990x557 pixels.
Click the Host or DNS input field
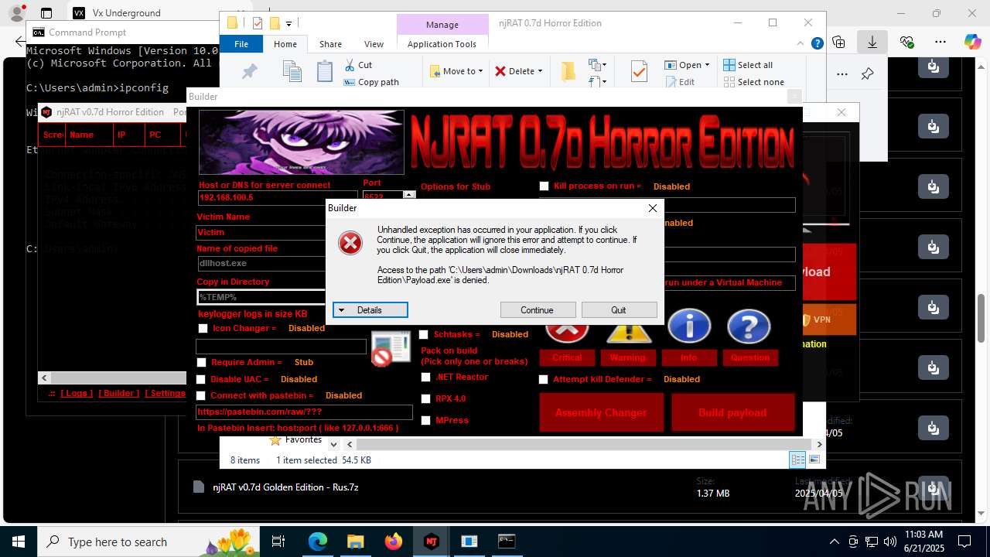click(x=276, y=198)
